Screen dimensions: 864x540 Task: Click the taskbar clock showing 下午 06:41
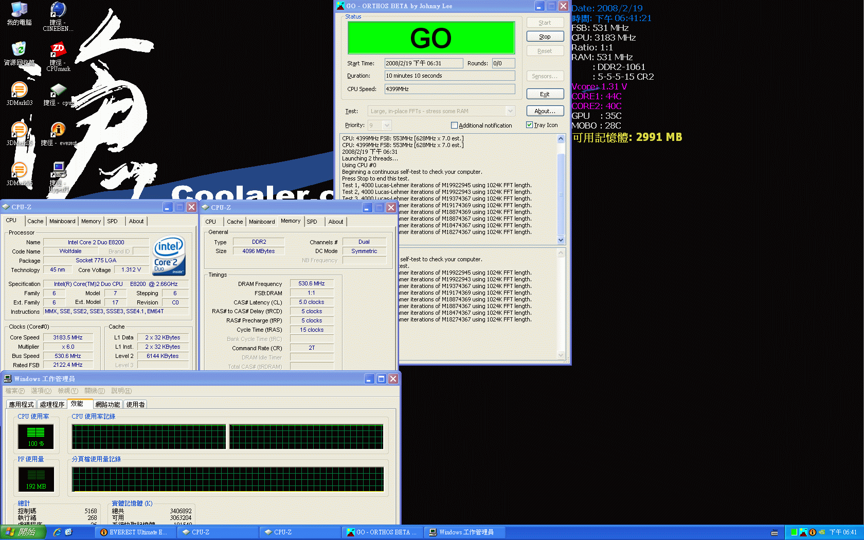pyautogui.click(x=843, y=532)
